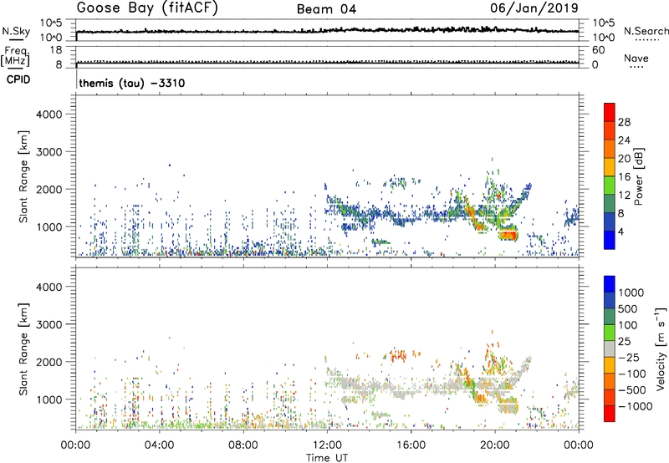669x463 pixels.
Task: Select the gray ±25 segment of the velocity colorbar
Action: click(x=610, y=349)
